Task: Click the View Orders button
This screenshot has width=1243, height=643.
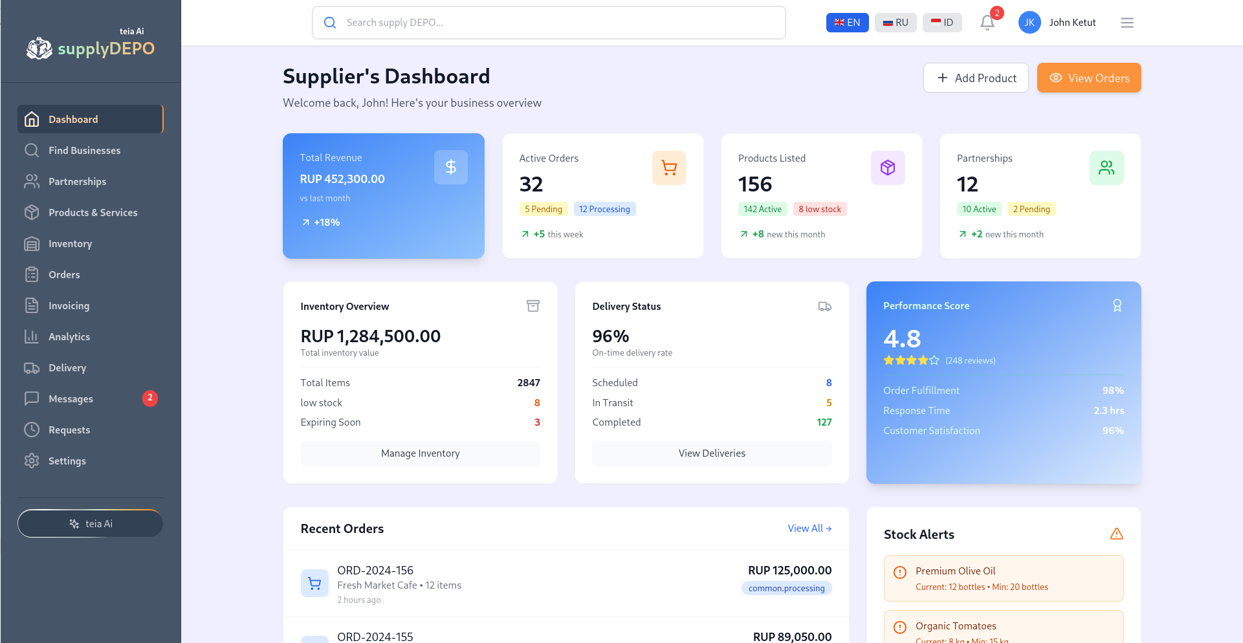Action: (x=1089, y=78)
